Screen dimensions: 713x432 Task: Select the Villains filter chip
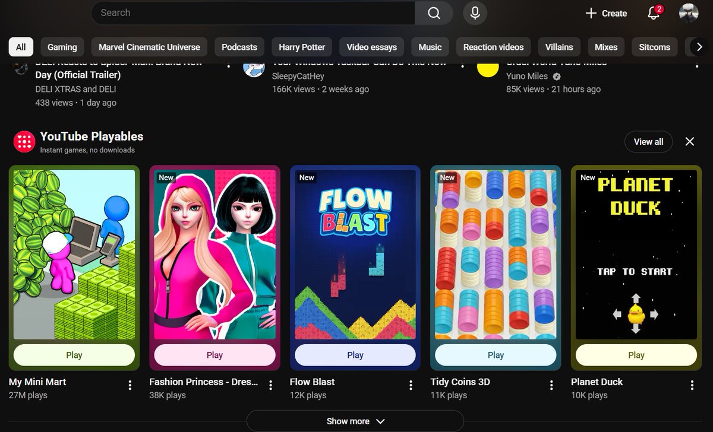click(559, 47)
